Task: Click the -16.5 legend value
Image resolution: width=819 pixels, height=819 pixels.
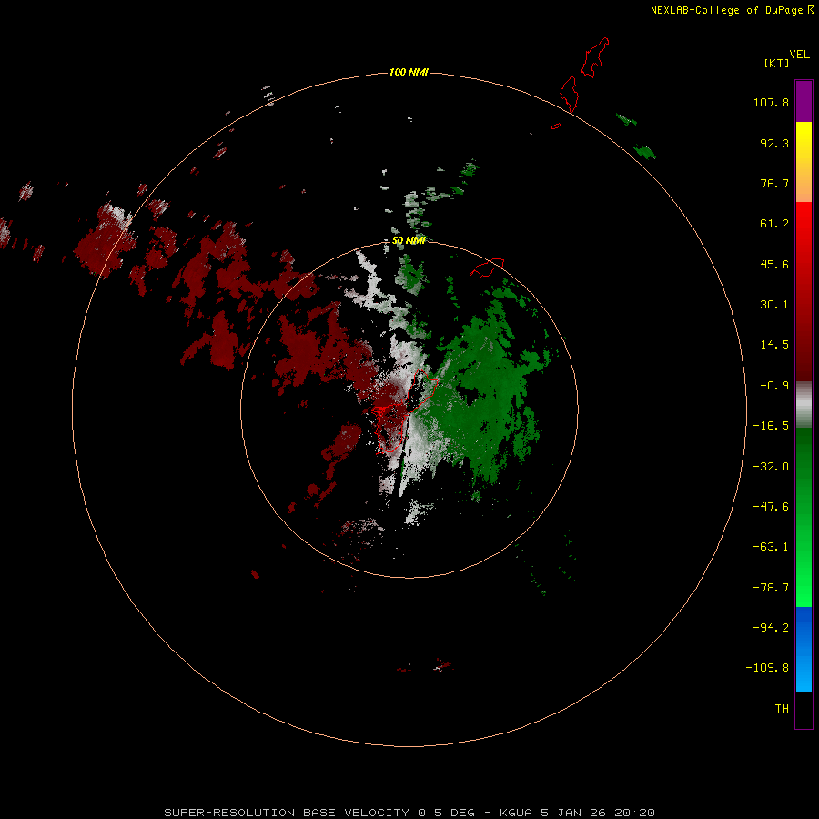Action: pos(771,426)
